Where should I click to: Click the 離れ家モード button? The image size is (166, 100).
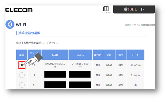point(134,9)
